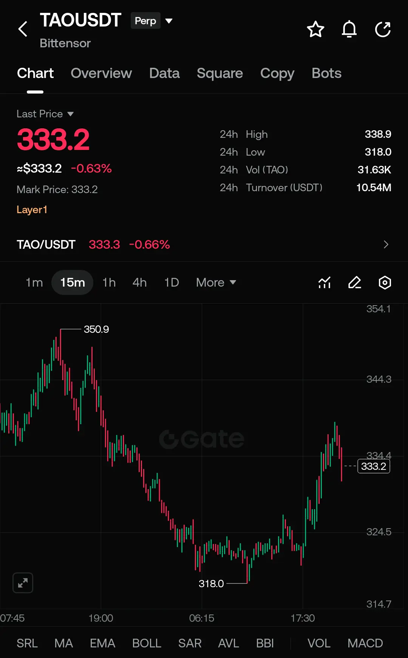The height and width of the screenshot is (658, 408).
Task: Open the Square tab
Action: (x=220, y=73)
